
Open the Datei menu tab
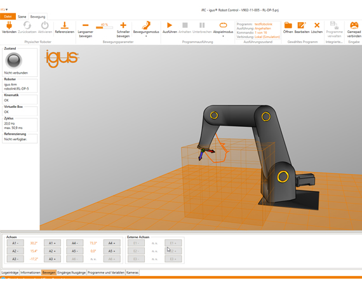click(8, 17)
